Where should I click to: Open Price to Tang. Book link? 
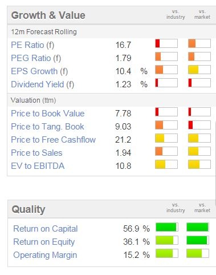click(x=47, y=127)
